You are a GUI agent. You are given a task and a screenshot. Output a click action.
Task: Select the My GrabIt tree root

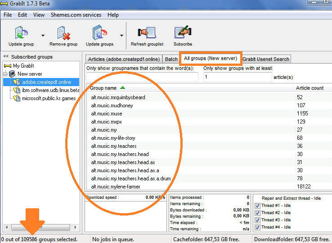pyautogui.click(x=23, y=66)
